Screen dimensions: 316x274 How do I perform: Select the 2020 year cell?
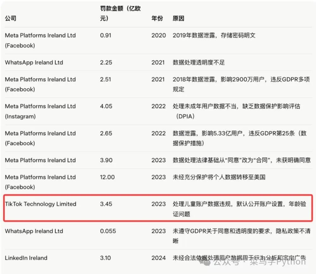click(x=159, y=35)
